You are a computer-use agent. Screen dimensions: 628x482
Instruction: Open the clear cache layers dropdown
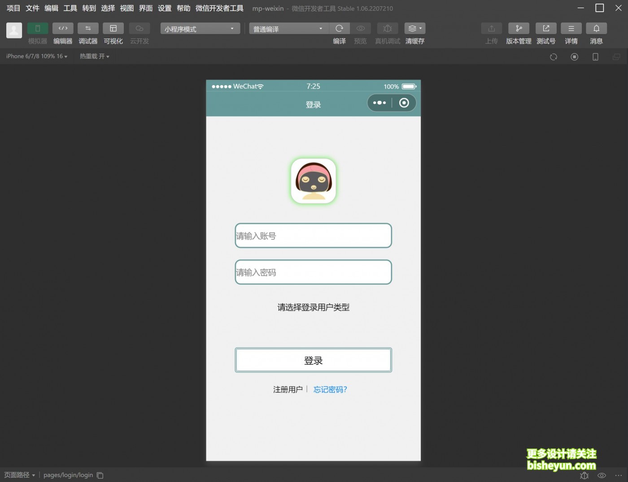(415, 29)
